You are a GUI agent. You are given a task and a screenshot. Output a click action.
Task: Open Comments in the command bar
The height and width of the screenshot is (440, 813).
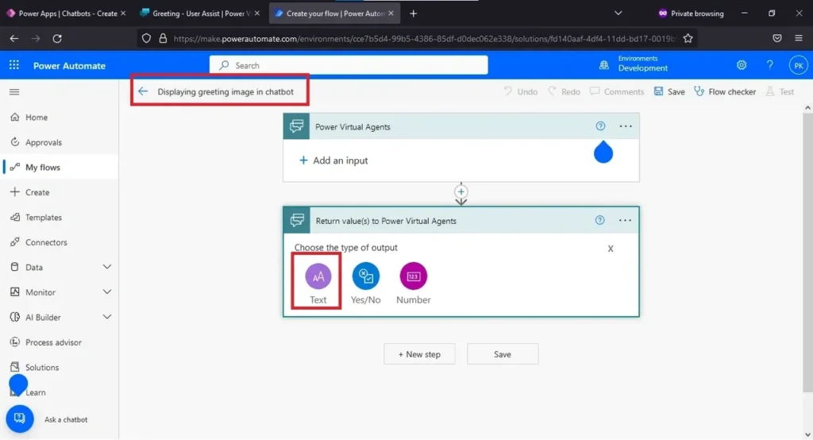tap(617, 92)
